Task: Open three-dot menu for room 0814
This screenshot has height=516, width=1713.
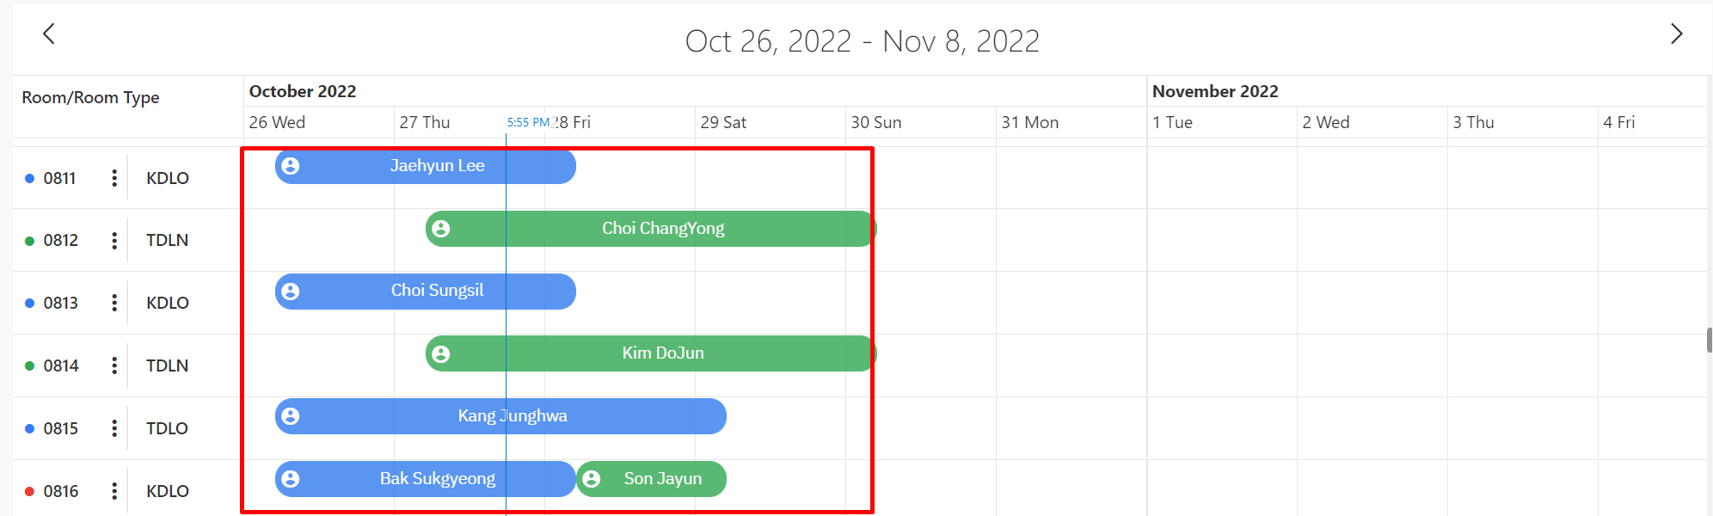Action: click(x=114, y=365)
